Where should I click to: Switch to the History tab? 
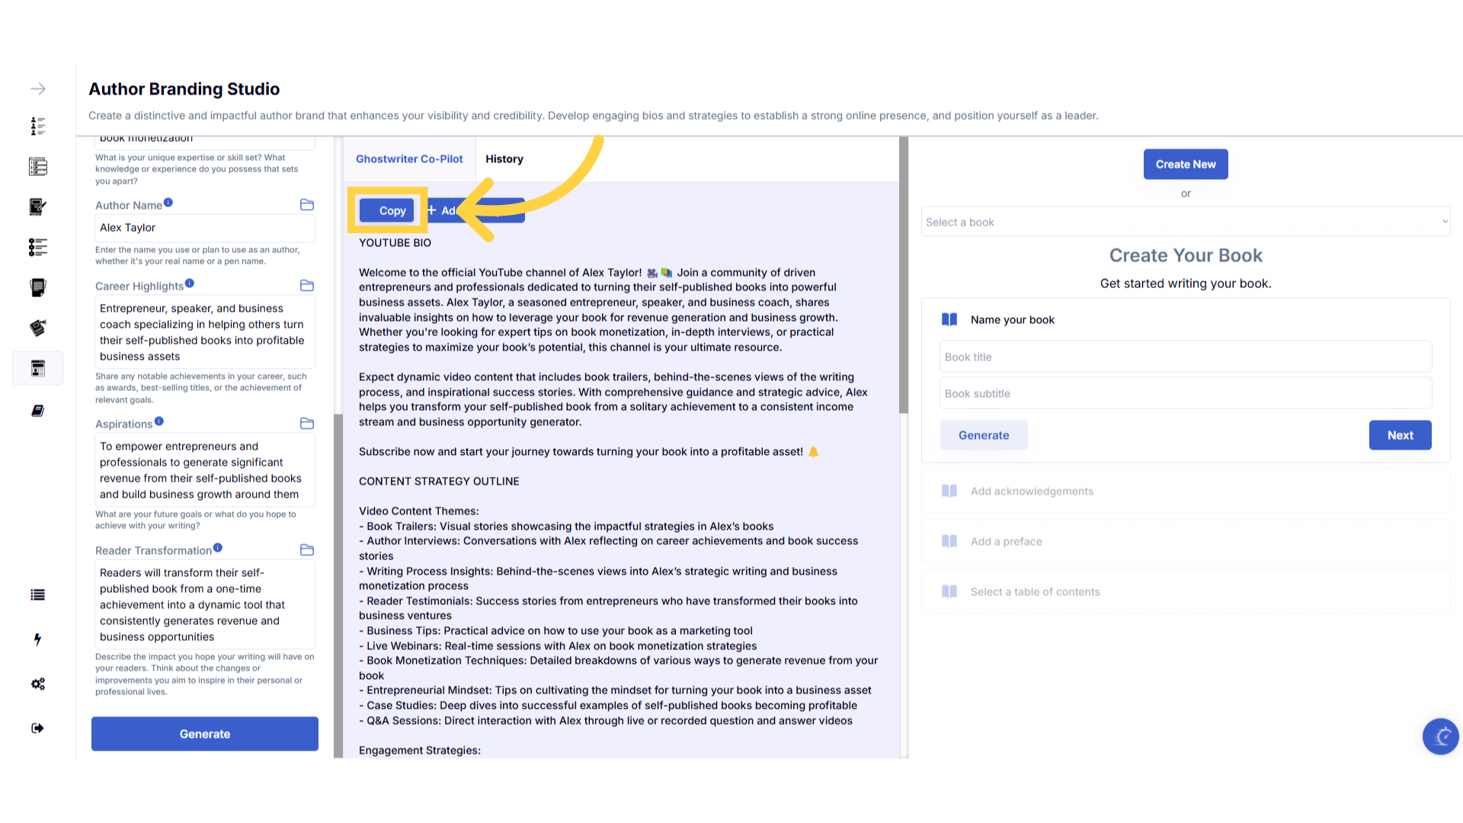[x=504, y=159]
